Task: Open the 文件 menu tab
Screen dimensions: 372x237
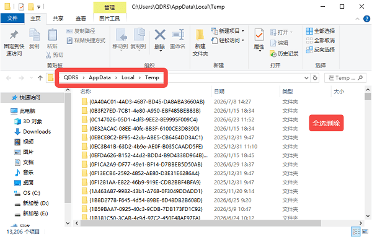Action: pyautogui.click(x=12, y=18)
